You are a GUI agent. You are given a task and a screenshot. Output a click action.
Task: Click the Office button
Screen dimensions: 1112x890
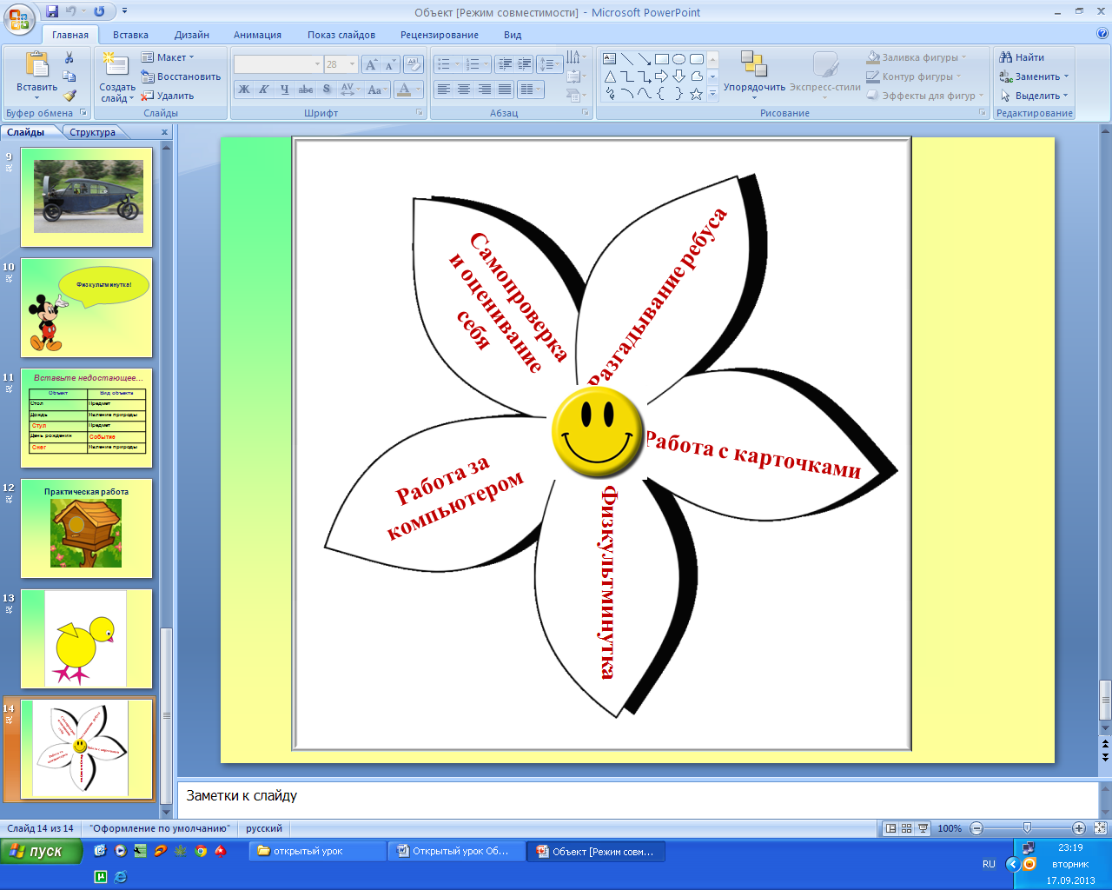[x=19, y=18]
